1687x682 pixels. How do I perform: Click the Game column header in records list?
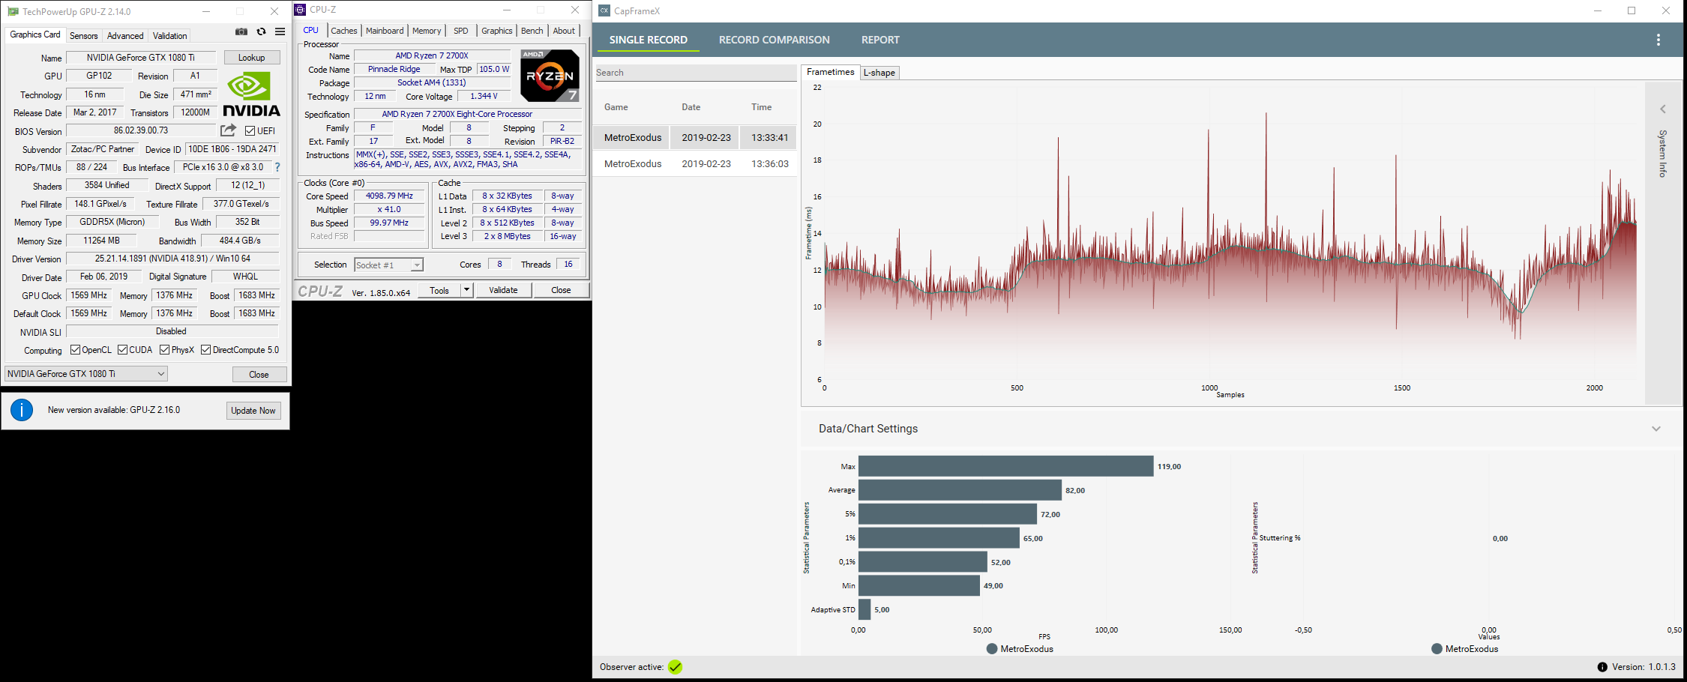click(616, 107)
